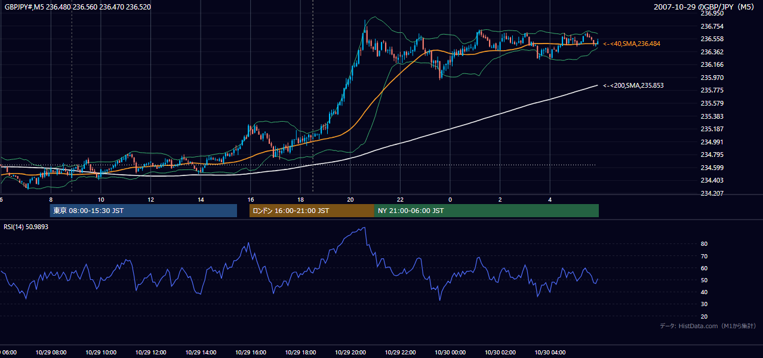Click the 10/29 12:00 bottom timeline label
Image resolution: width=763 pixels, height=358 pixels.
pos(150,353)
